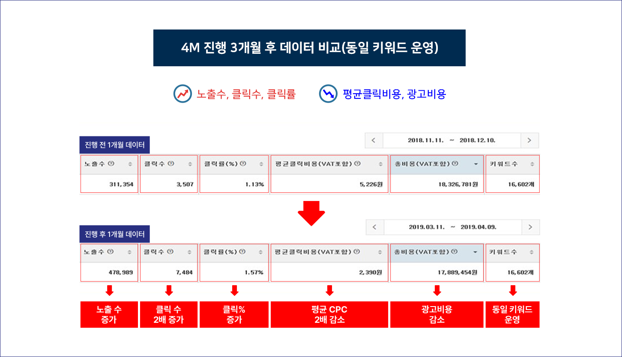The image size is (622, 357).
Task: Select the 16,602개 cell in the before-campaign table
Action: coord(512,184)
